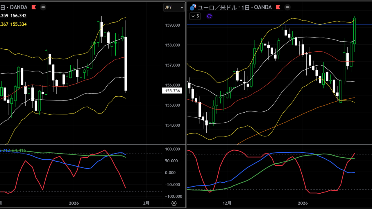Screen dimensions: 372x209
Task: Click the 2026 label on right time axis
Action: (x=303, y=203)
